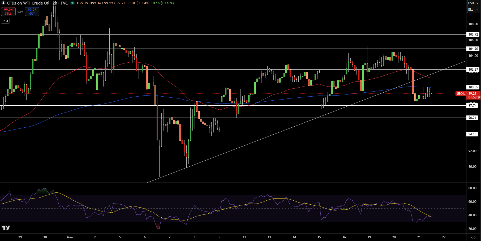Click the May label on time axis
481x241 pixels.
(x=70, y=237)
